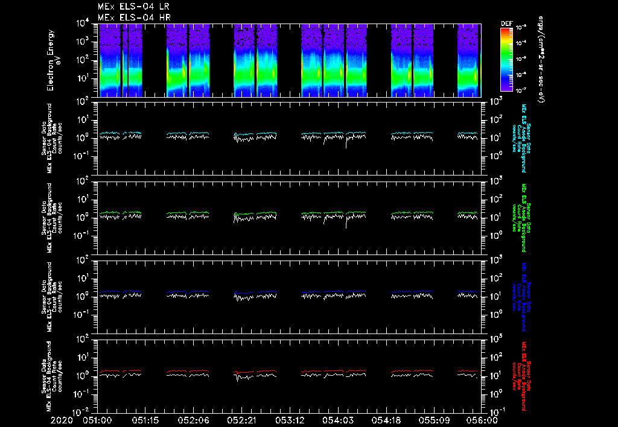Click the "056:00" time tick label
The image size is (618, 427).
tap(482, 420)
